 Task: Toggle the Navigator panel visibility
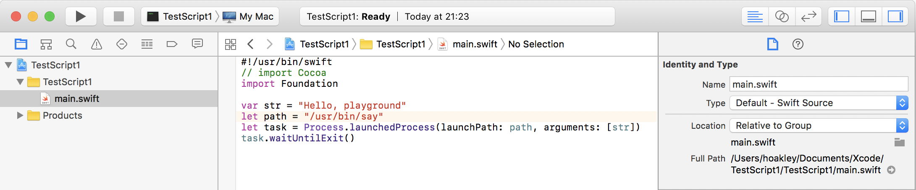842,17
